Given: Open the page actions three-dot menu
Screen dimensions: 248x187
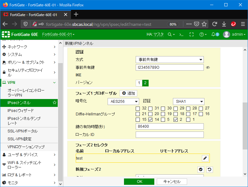Looking at the screenshot, I should click(189, 24).
